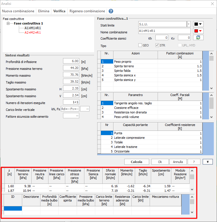
Task: Uncheck the STR type checkbox
Action: 157,45
